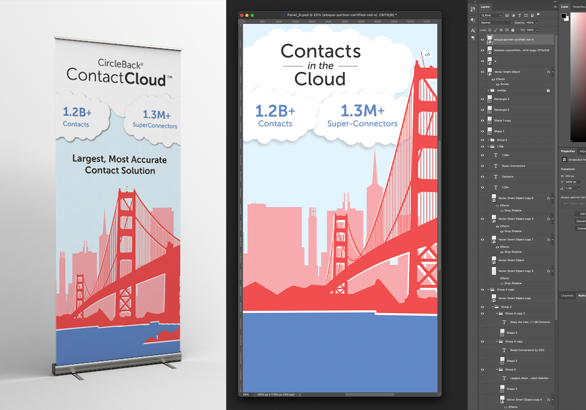The image size is (586, 410).
Task: Open the Paragraph panel icon
Action: (473, 38)
